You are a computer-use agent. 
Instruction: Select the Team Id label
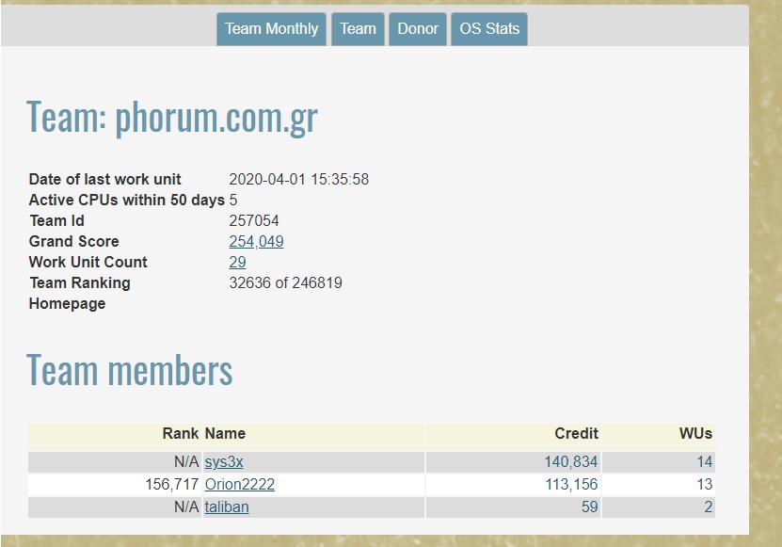click(56, 220)
